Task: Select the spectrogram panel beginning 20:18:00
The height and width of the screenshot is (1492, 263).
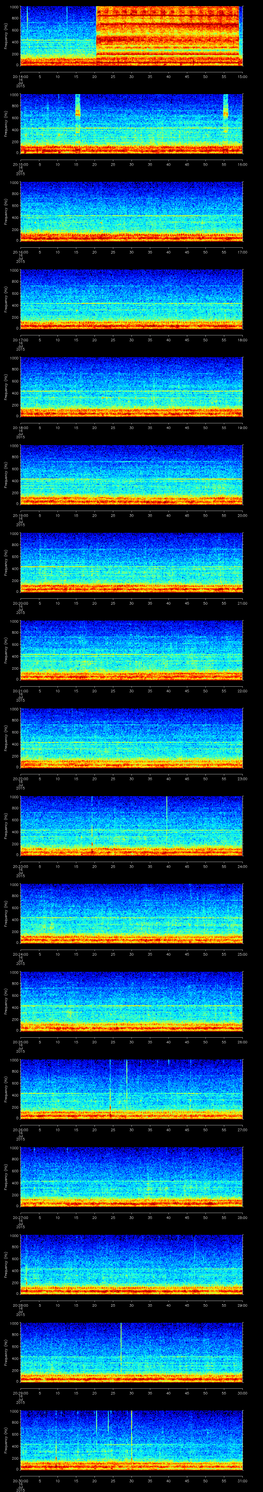Action: point(131,388)
